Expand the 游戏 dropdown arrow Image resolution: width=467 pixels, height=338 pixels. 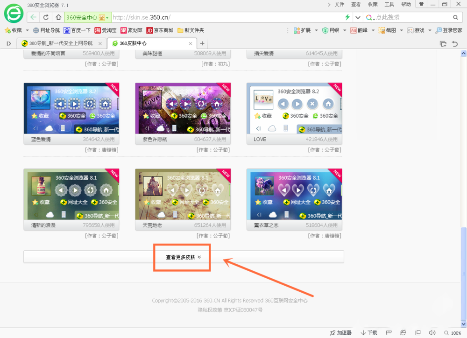click(x=430, y=30)
